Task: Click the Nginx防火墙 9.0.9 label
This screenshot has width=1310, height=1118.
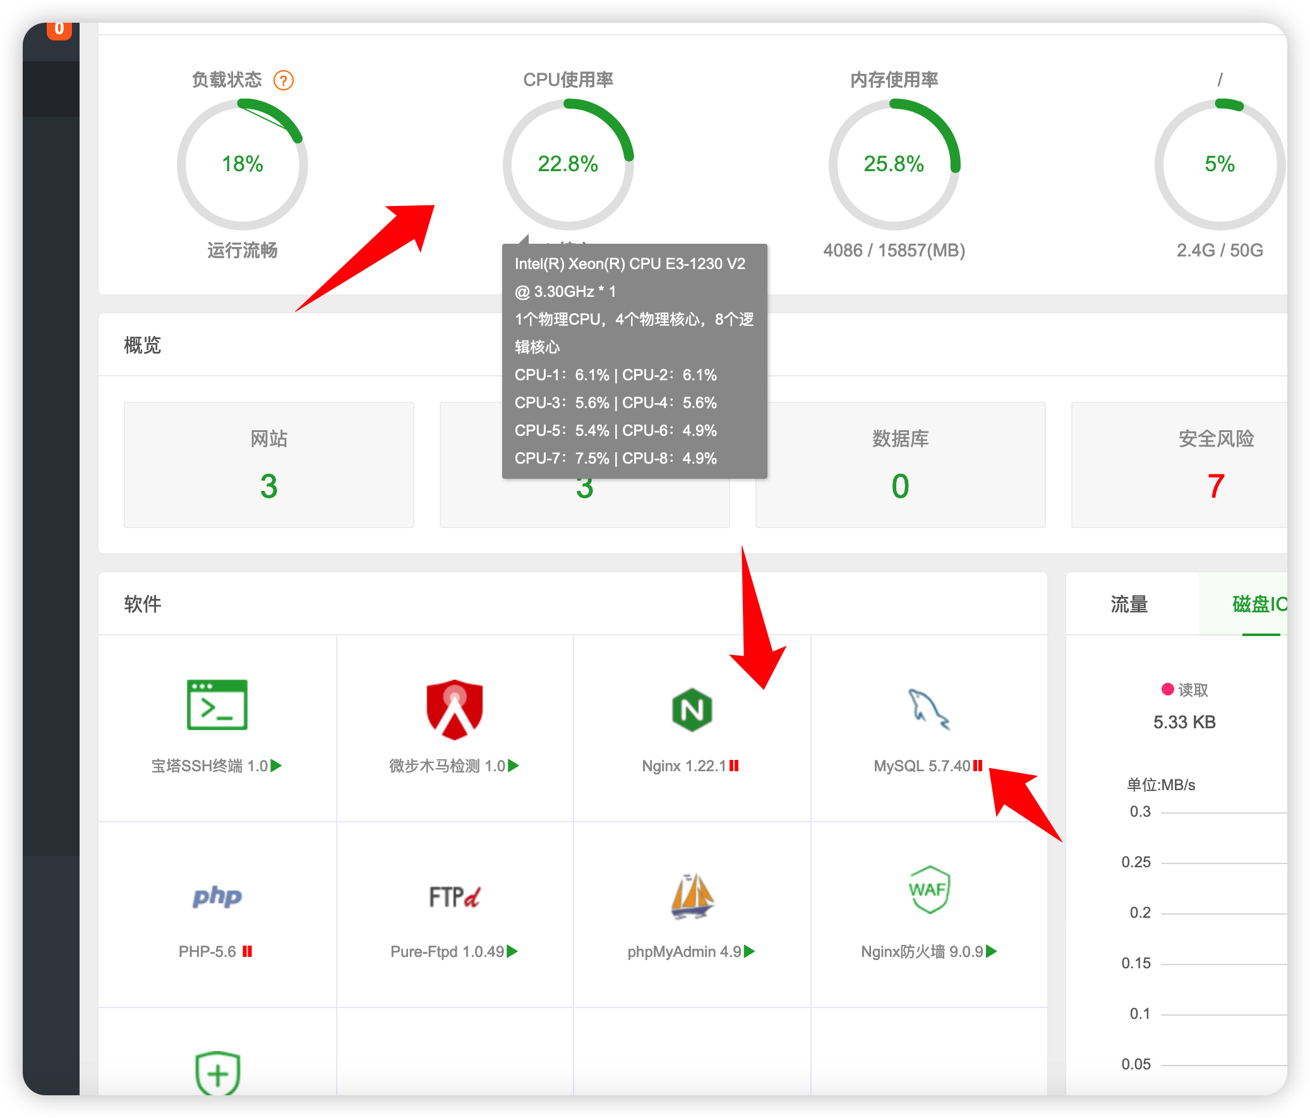Action: tap(922, 951)
